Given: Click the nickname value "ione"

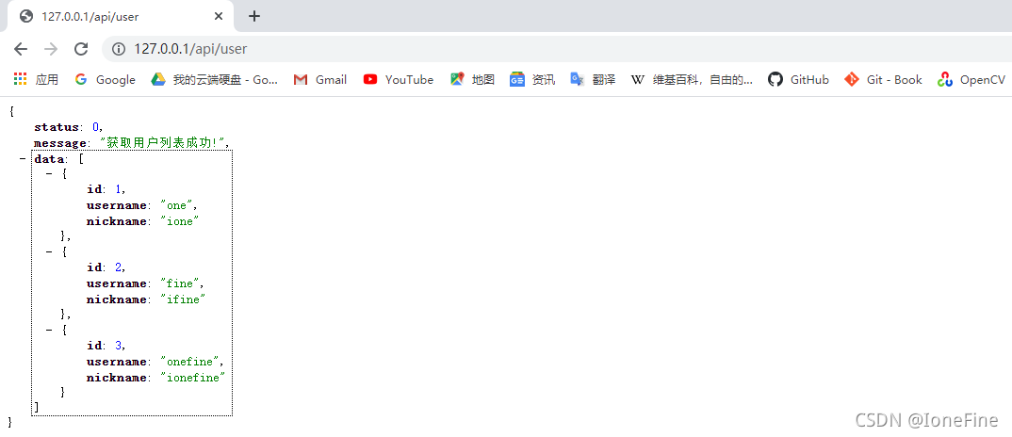Looking at the screenshot, I should pyautogui.click(x=180, y=220).
